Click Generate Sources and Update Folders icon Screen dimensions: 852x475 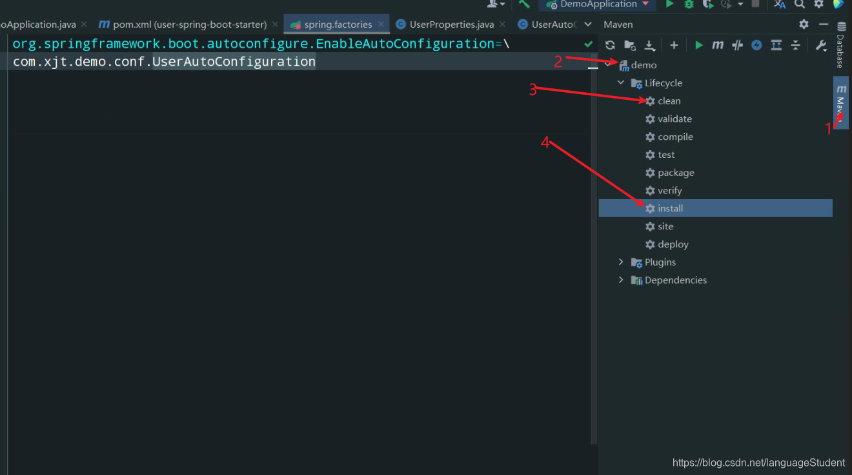[x=630, y=45]
